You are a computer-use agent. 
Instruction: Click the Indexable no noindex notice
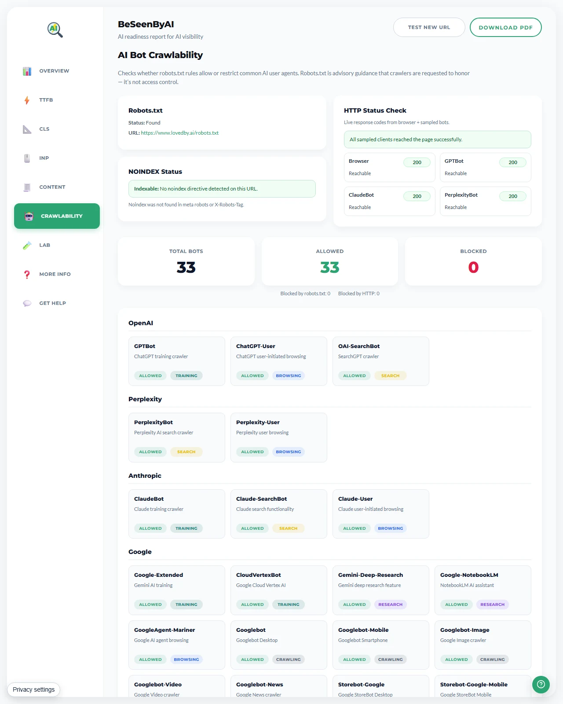(222, 189)
